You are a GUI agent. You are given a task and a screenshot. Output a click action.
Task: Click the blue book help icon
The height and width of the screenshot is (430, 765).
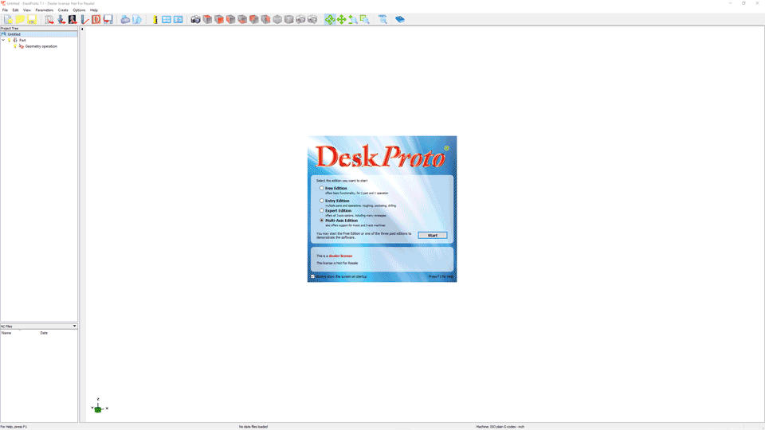coord(400,19)
